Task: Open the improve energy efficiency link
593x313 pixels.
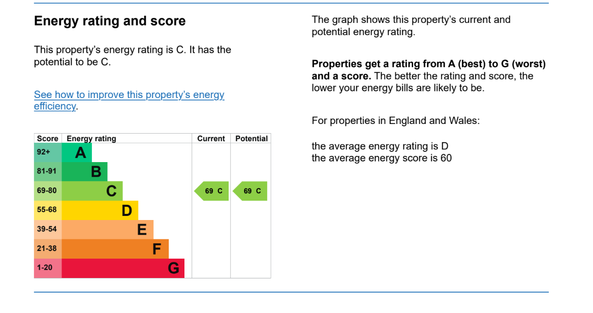Action: pos(129,100)
